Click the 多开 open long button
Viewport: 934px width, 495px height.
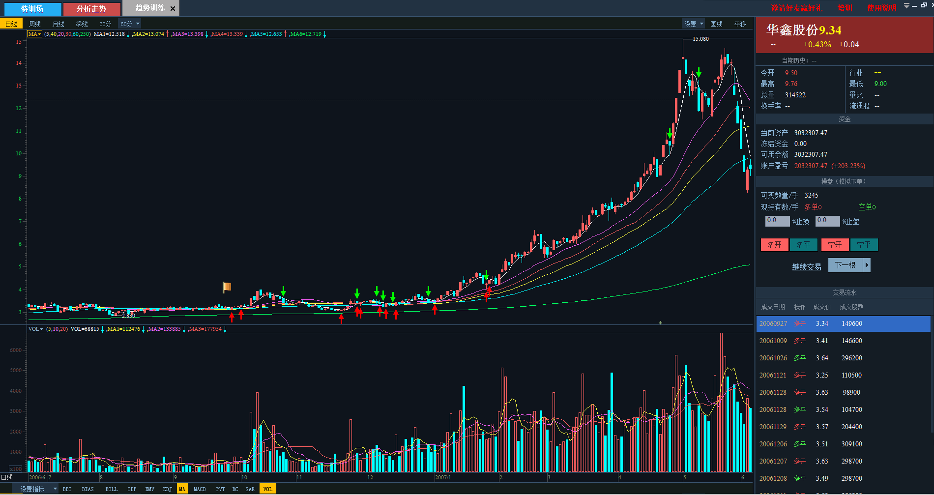click(774, 245)
